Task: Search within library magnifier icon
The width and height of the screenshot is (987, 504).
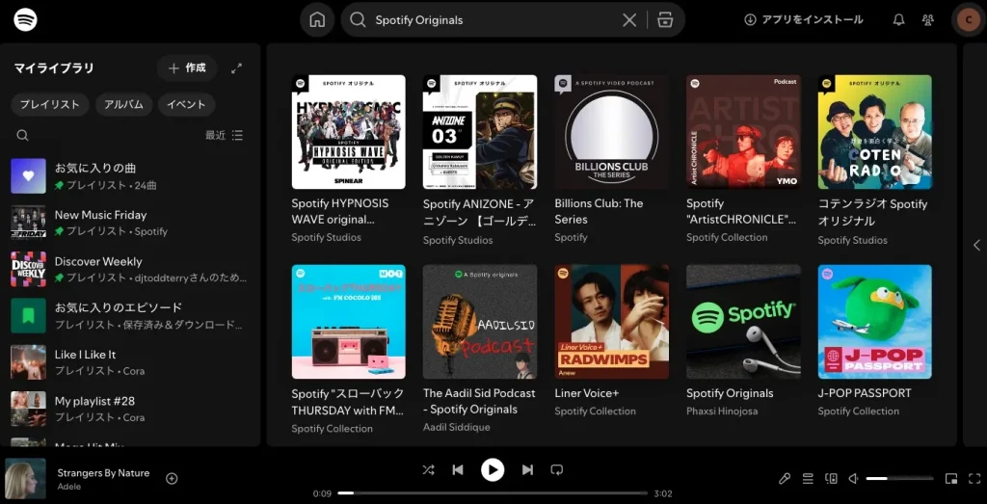Action: [23, 135]
